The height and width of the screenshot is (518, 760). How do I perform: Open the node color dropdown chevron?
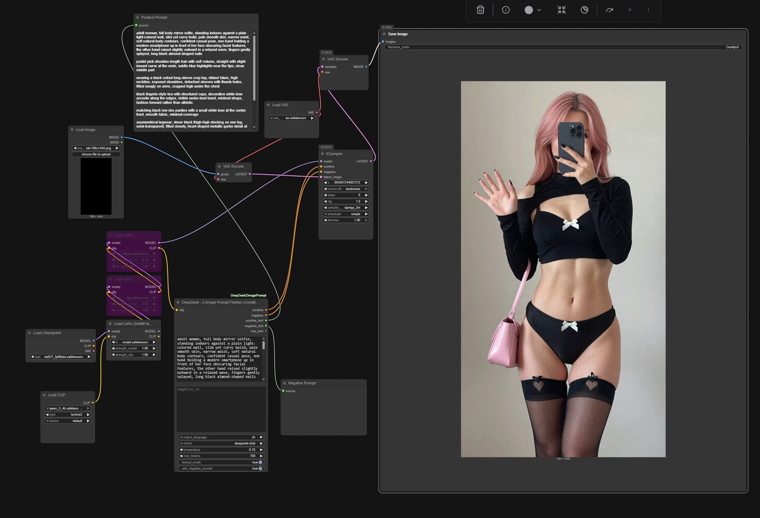[x=539, y=10]
